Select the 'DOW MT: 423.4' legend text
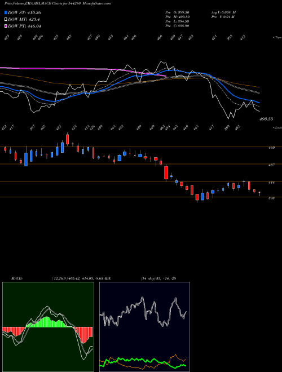 coord(24,20)
